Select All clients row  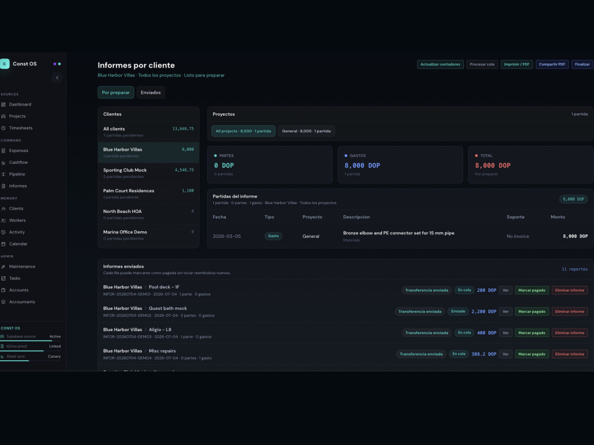[148, 132]
